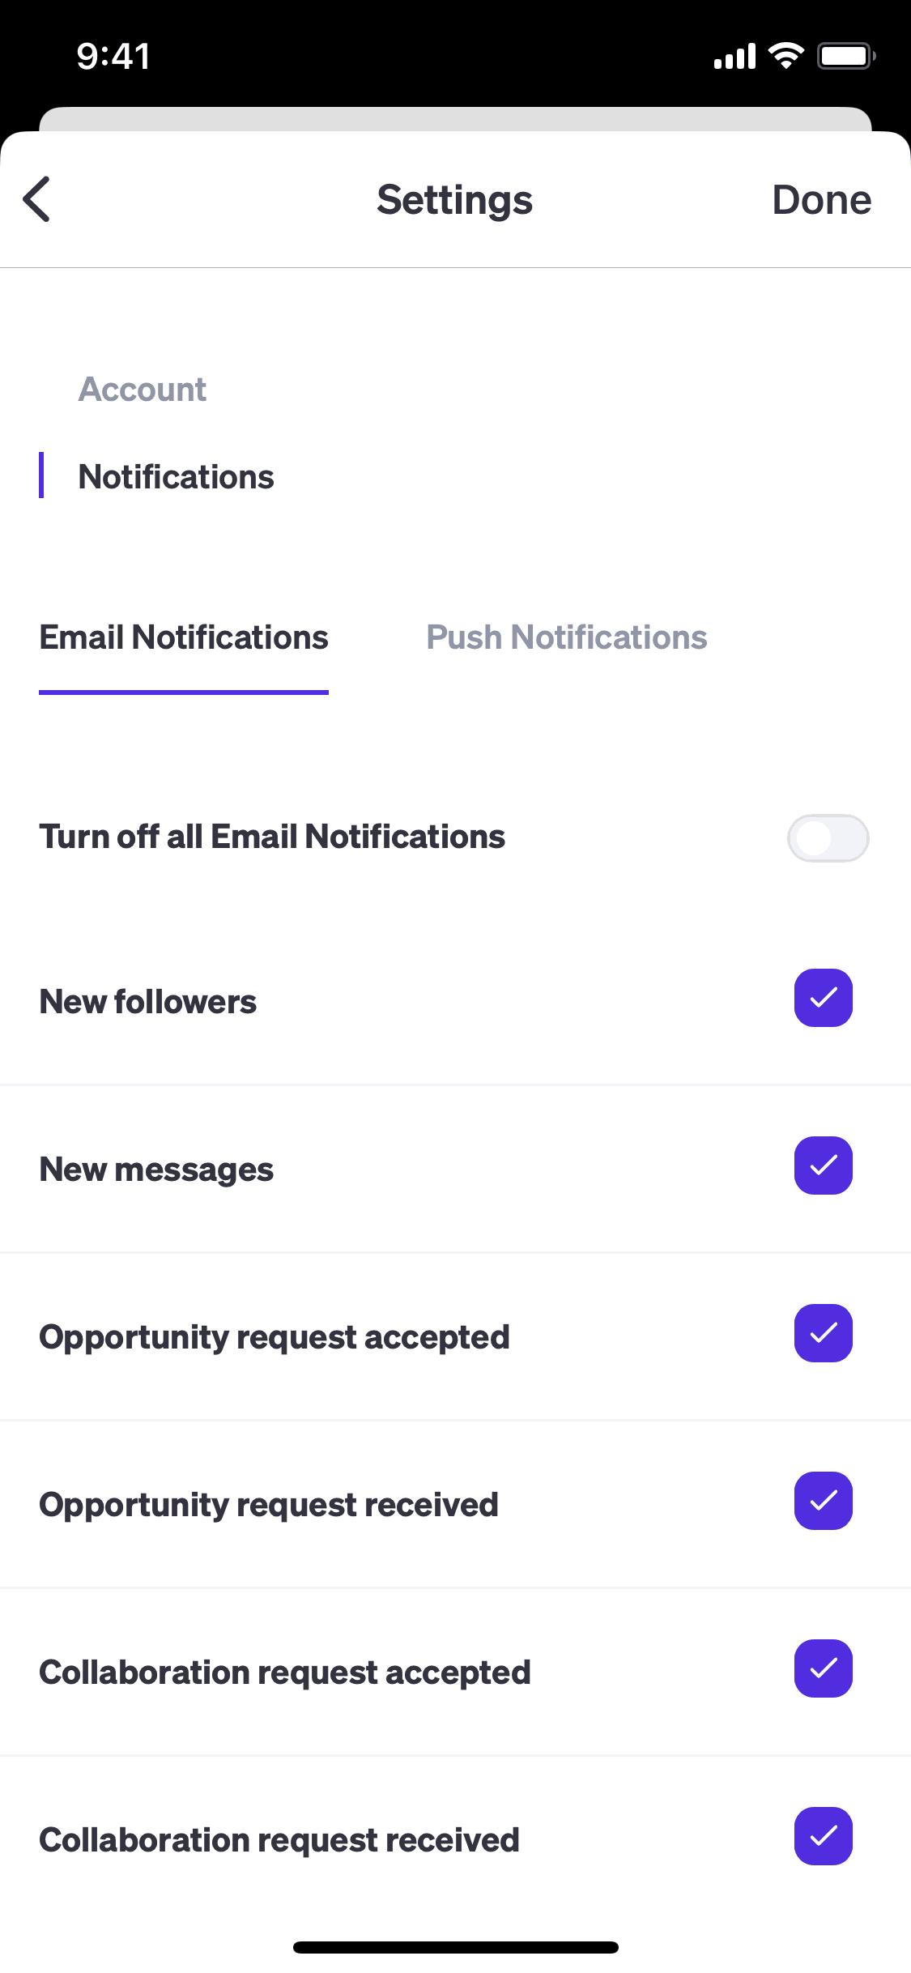This screenshot has width=911, height=1973.
Task: Uncheck Opportunity request accepted checkbox
Action: (x=824, y=1333)
